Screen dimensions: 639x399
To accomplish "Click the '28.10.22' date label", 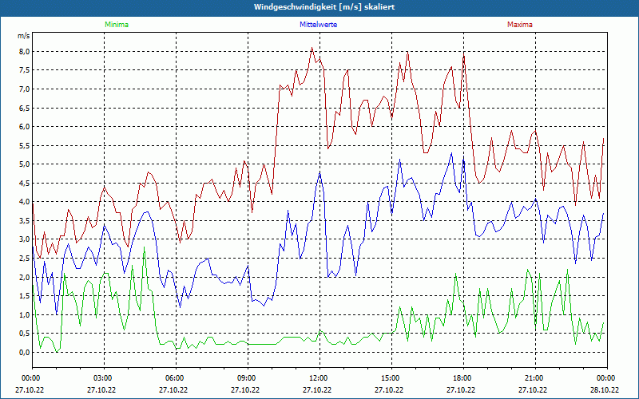I will [x=605, y=389].
